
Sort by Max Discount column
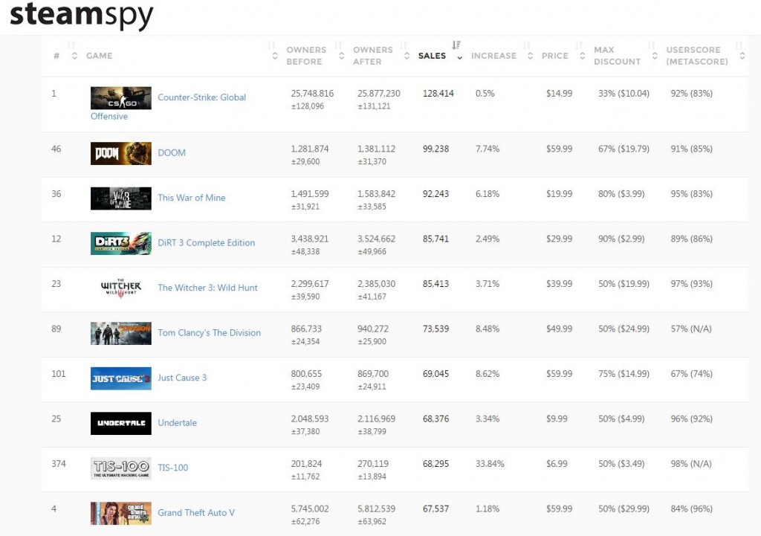tap(618, 56)
